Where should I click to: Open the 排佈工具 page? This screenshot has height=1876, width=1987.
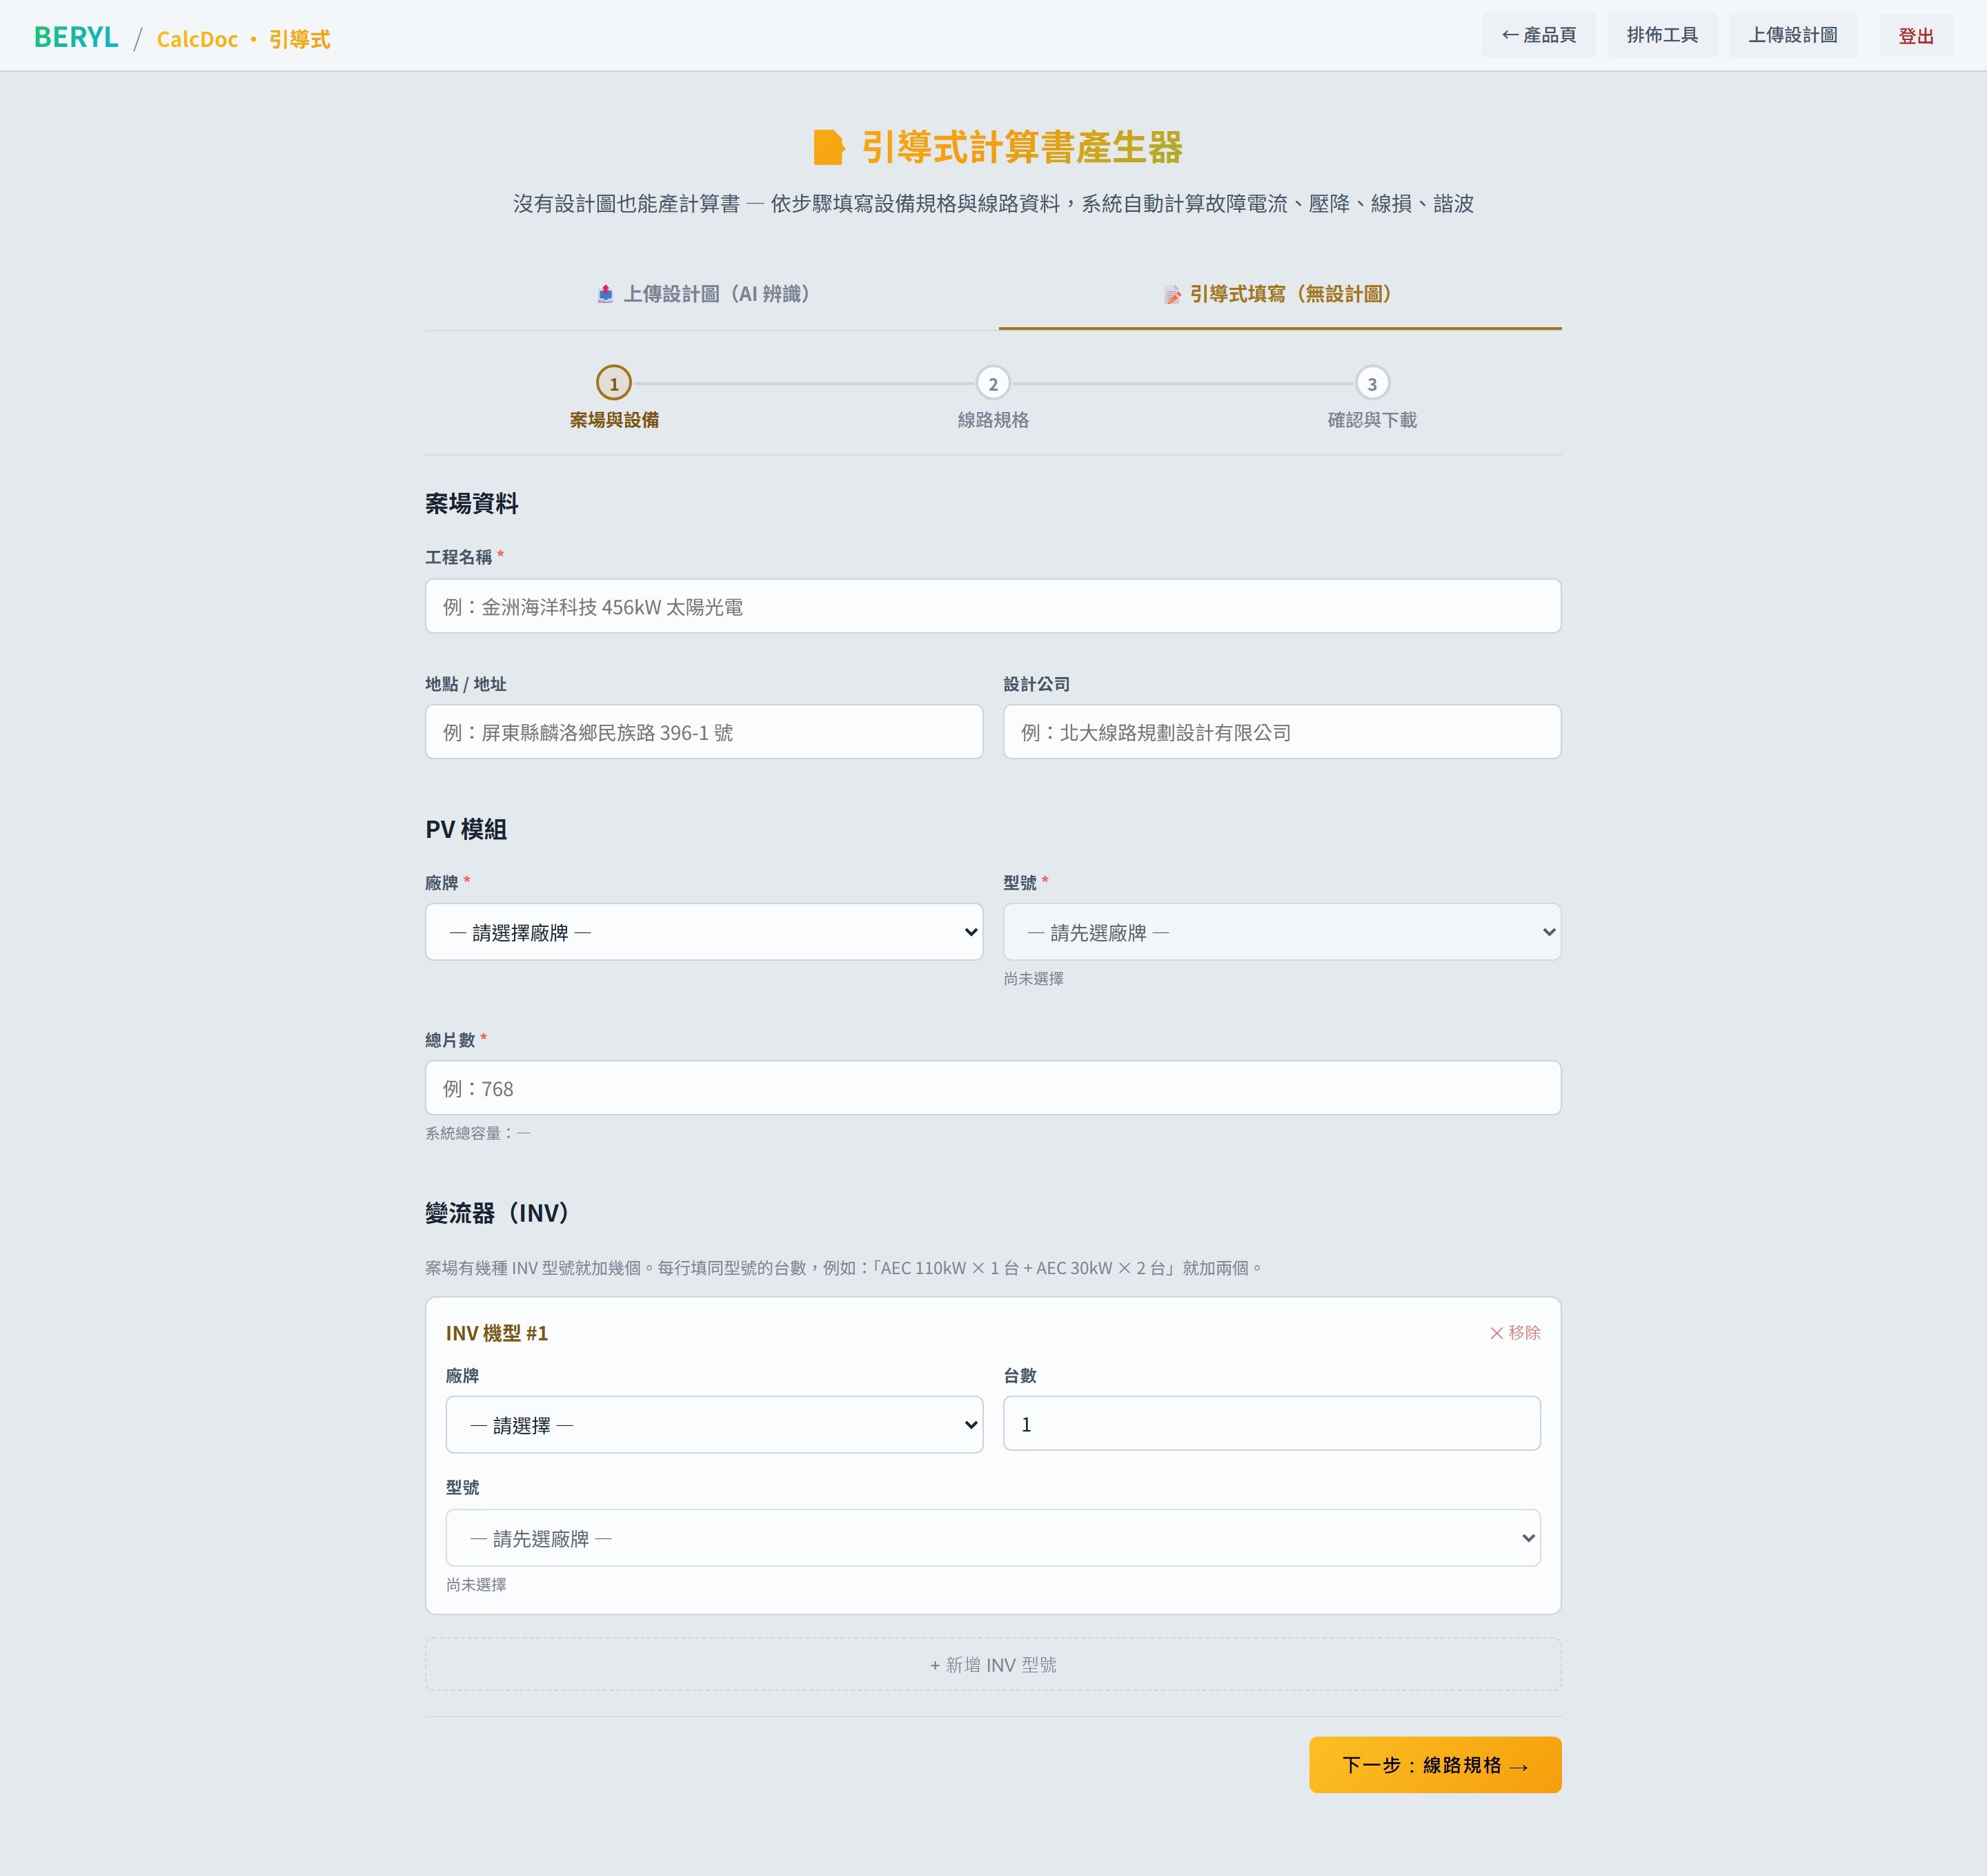pyautogui.click(x=1661, y=35)
